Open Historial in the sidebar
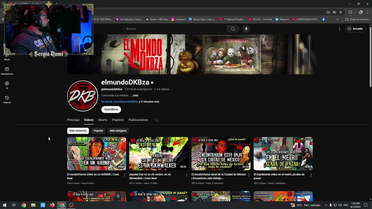Viewport: 372px width, 209px height. click(7, 100)
